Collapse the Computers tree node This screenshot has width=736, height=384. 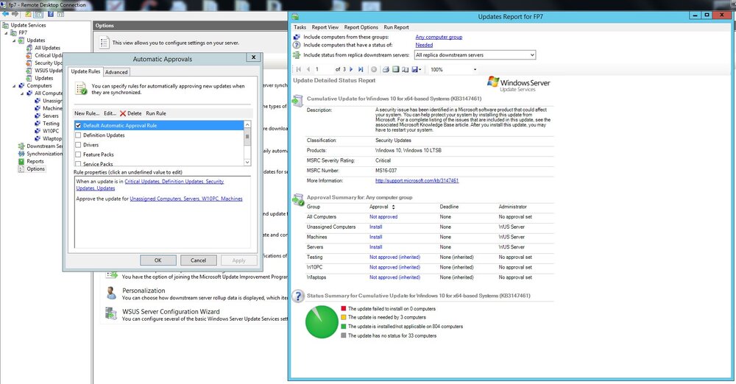coord(14,86)
